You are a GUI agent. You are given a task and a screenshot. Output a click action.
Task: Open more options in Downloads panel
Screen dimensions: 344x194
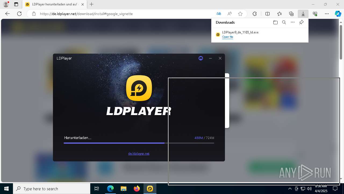(293, 22)
